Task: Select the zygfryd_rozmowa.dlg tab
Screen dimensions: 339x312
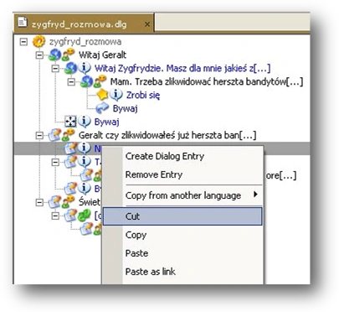Action: click(x=84, y=23)
